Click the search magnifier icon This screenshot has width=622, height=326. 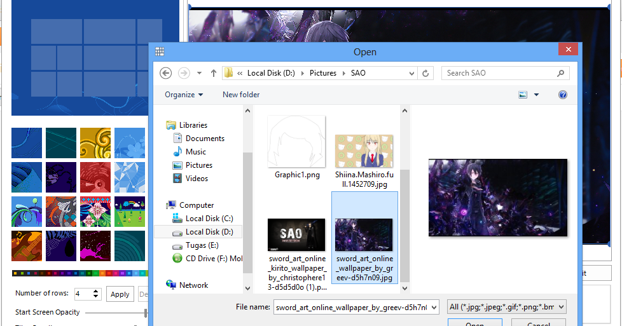(560, 73)
